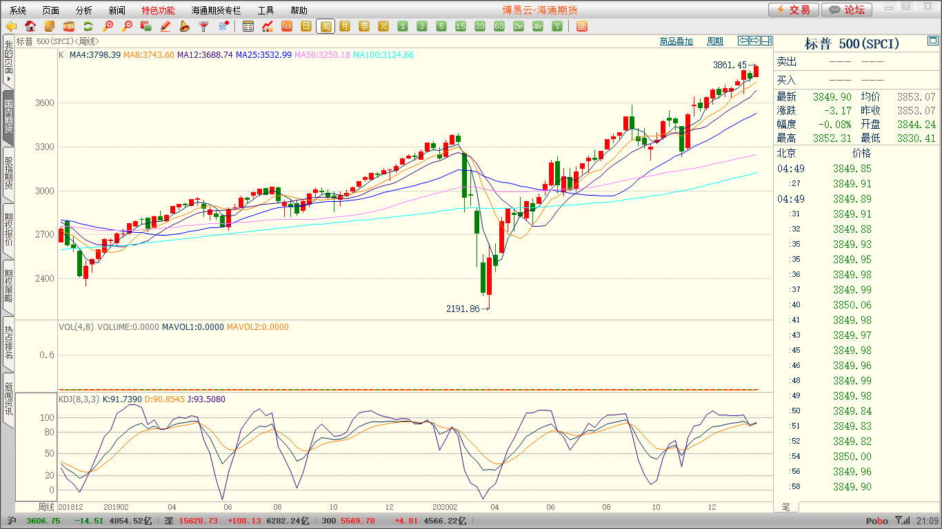Viewport: 942px width, 529px height.
Task: Select the custom 'X' period button
Action: click(x=383, y=27)
